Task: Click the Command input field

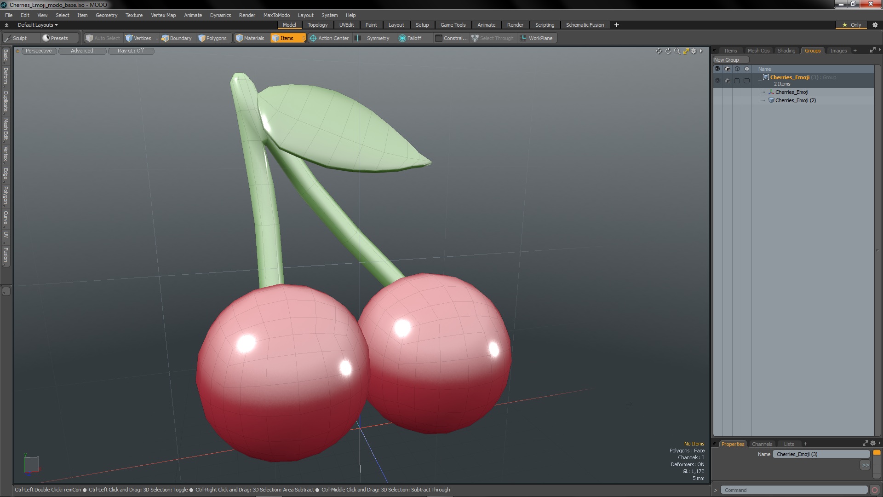Action: pos(794,490)
